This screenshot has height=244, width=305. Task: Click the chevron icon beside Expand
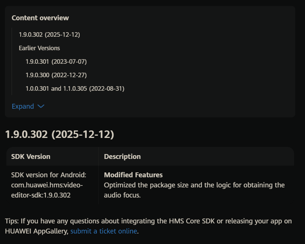[x=41, y=106]
